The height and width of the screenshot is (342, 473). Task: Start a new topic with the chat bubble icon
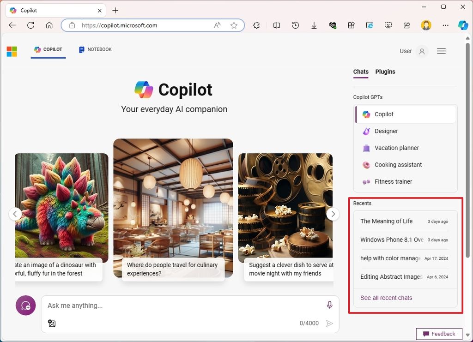pyautogui.click(x=25, y=305)
